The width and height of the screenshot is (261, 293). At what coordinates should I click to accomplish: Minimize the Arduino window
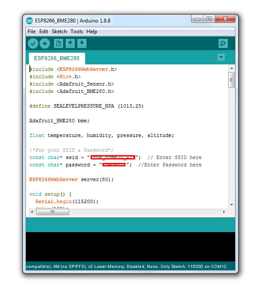click(x=197, y=19)
